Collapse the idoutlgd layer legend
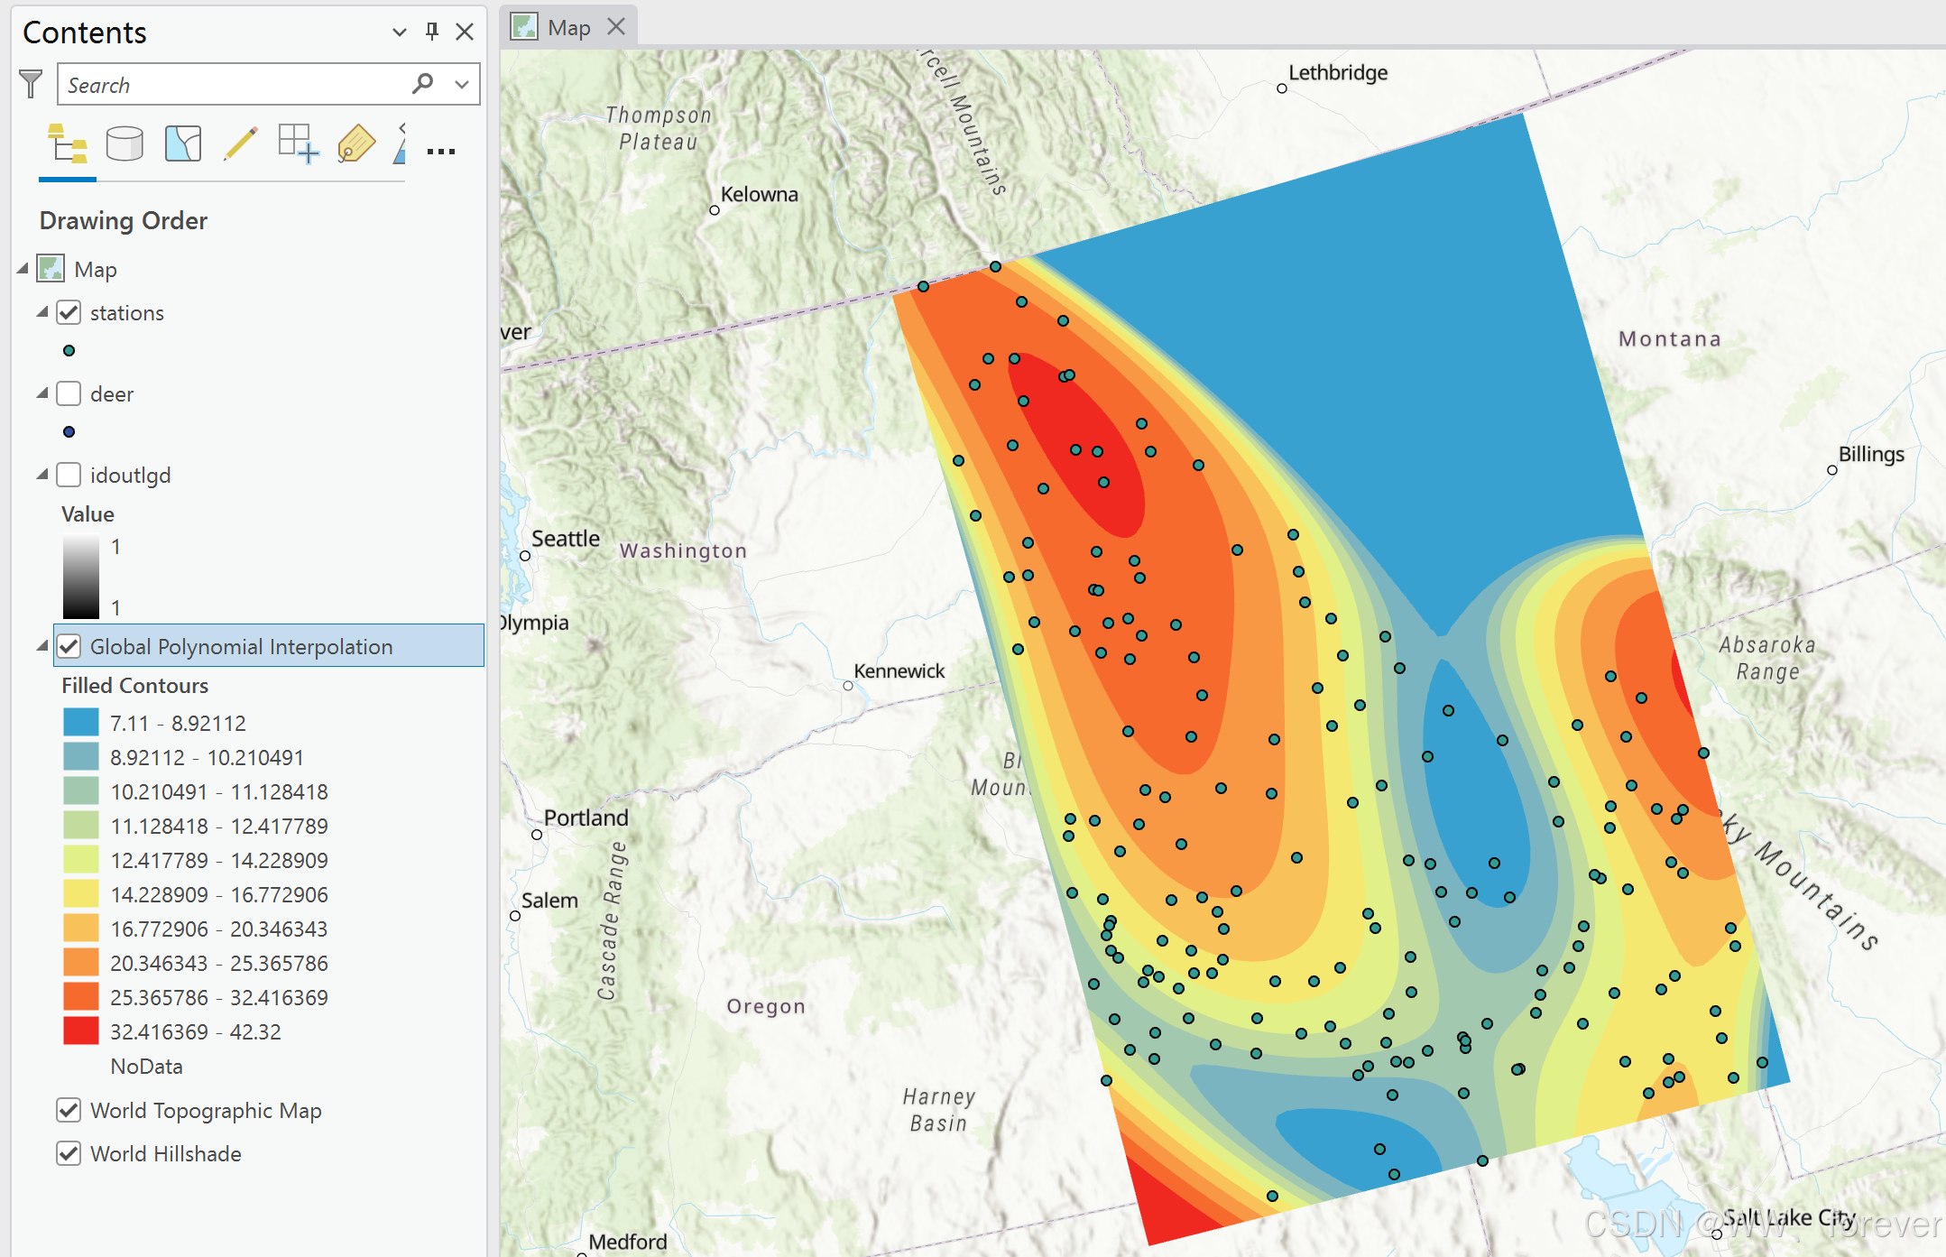The image size is (1946, 1257). click(x=42, y=474)
